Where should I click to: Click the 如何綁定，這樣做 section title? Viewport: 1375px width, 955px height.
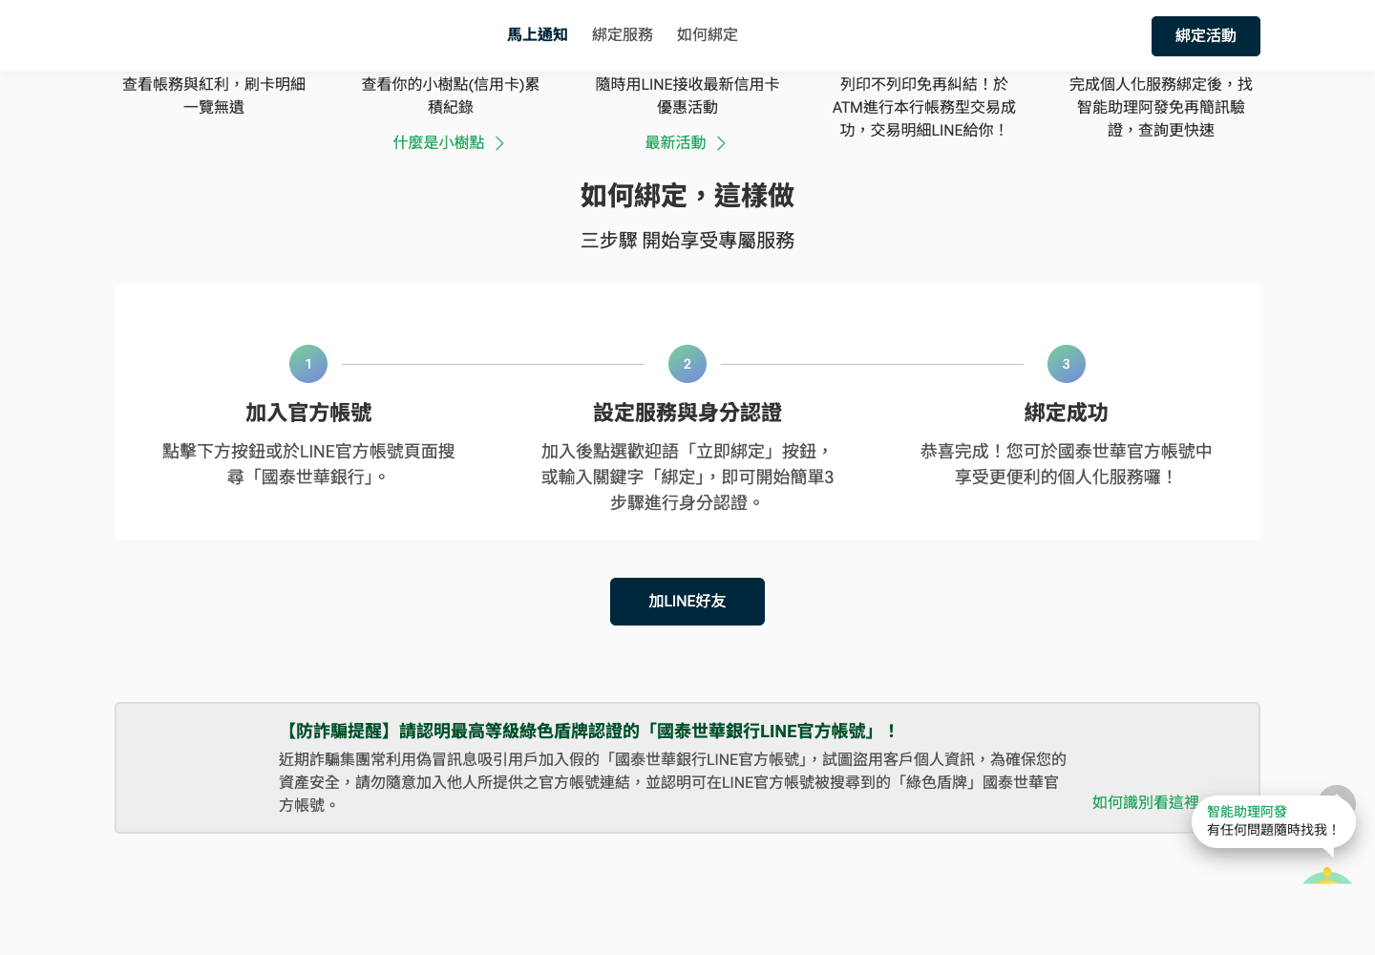click(x=687, y=196)
